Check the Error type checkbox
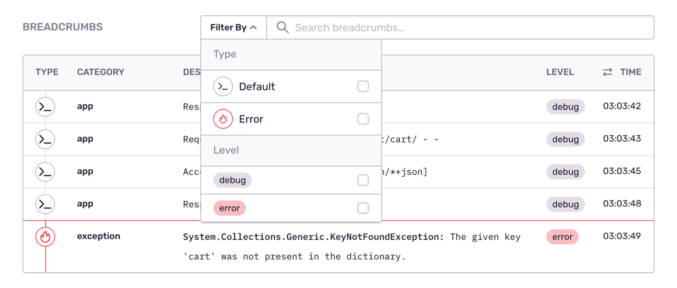 click(x=363, y=119)
